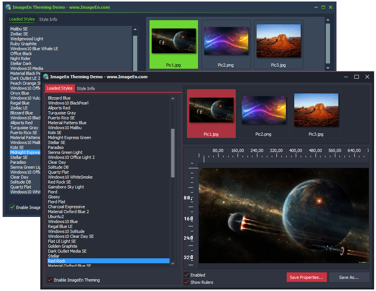The height and width of the screenshot is (291, 376).
Task: Click thumbnail panel scroll-down arrow in back window
Action: [x=328, y=68]
